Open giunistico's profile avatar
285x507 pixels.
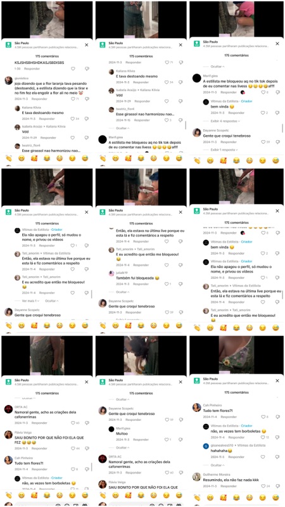pos(9,80)
